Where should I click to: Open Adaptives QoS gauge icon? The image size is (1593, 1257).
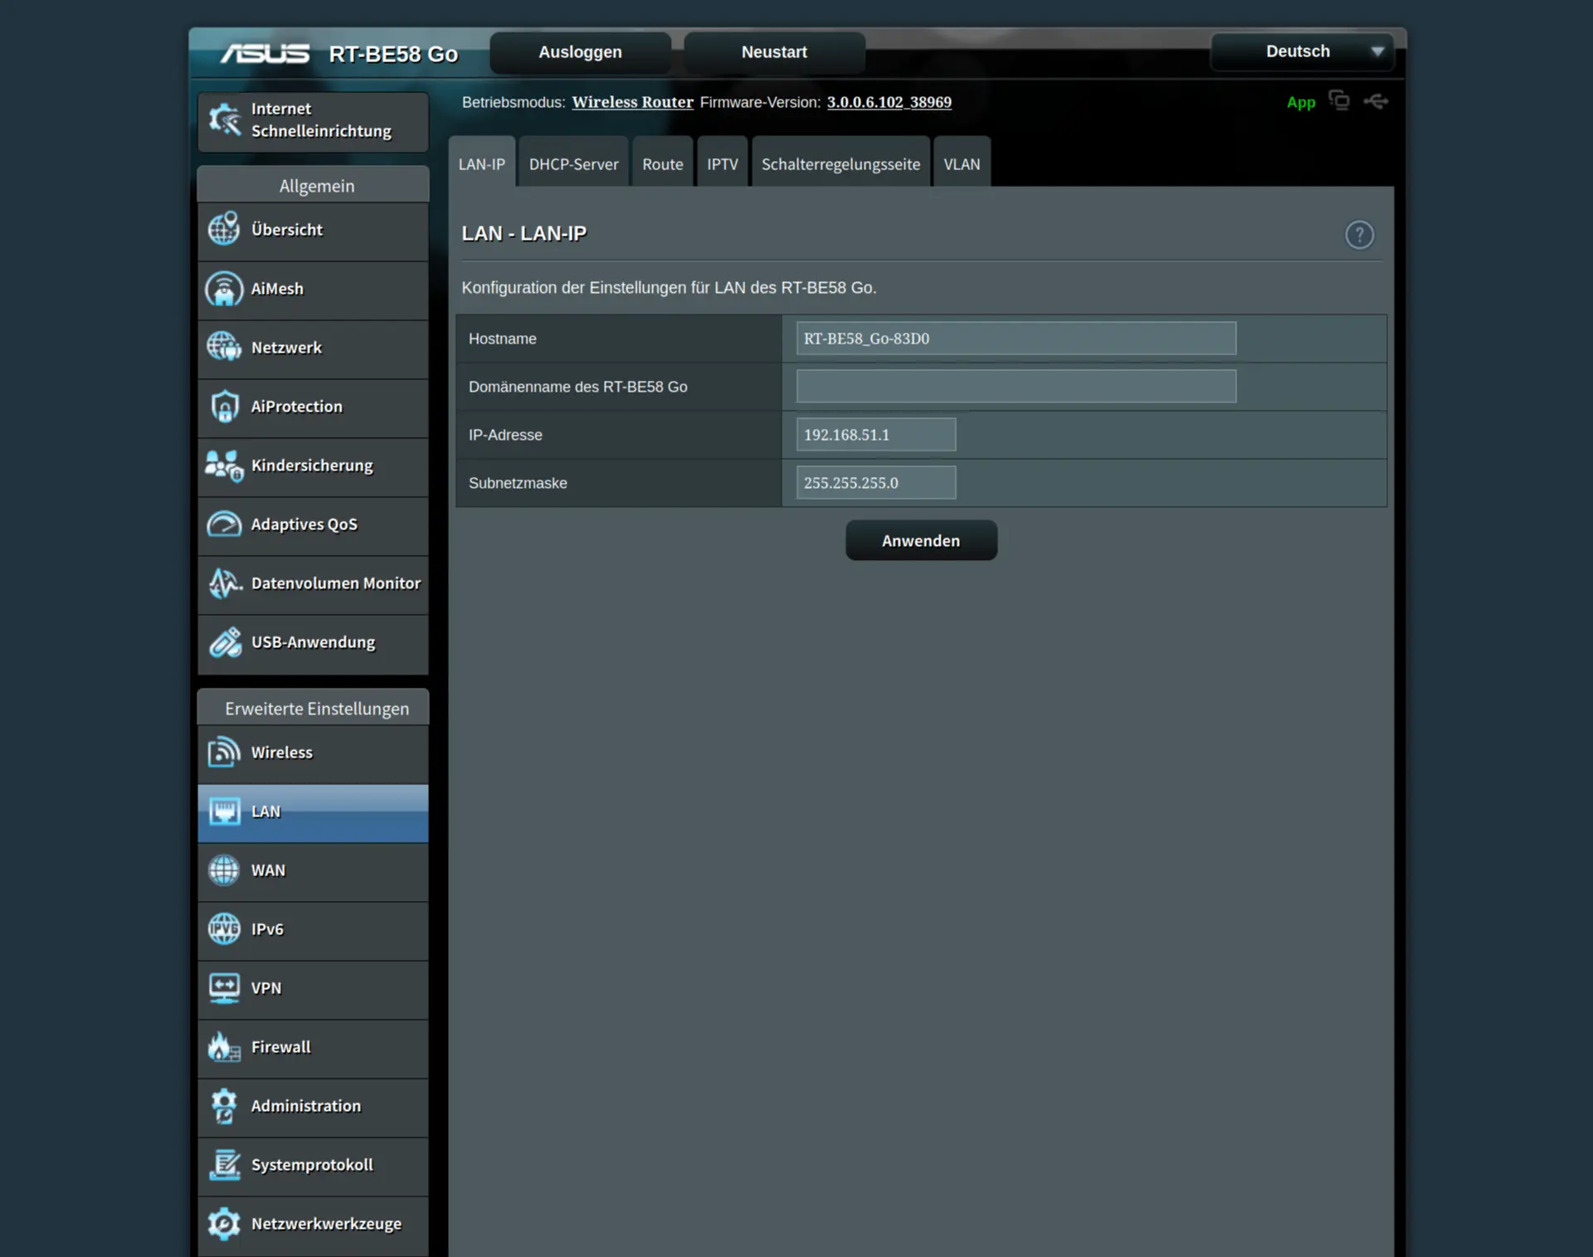click(224, 524)
